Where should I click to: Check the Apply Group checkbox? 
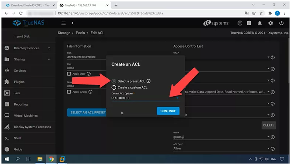click(x=69, y=92)
